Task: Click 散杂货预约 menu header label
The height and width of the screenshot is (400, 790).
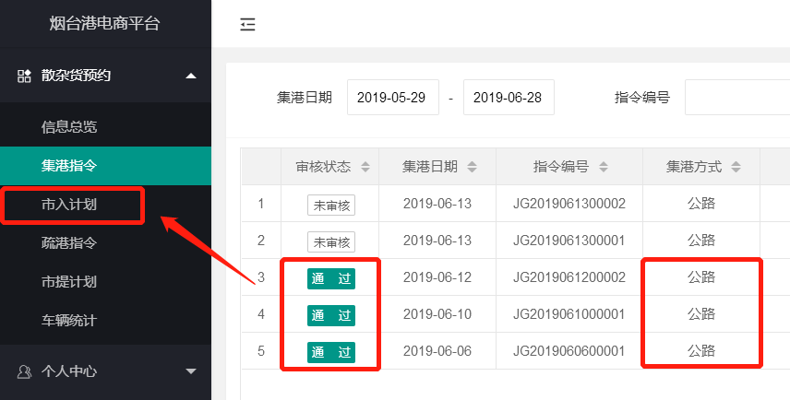Action: tap(76, 76)
